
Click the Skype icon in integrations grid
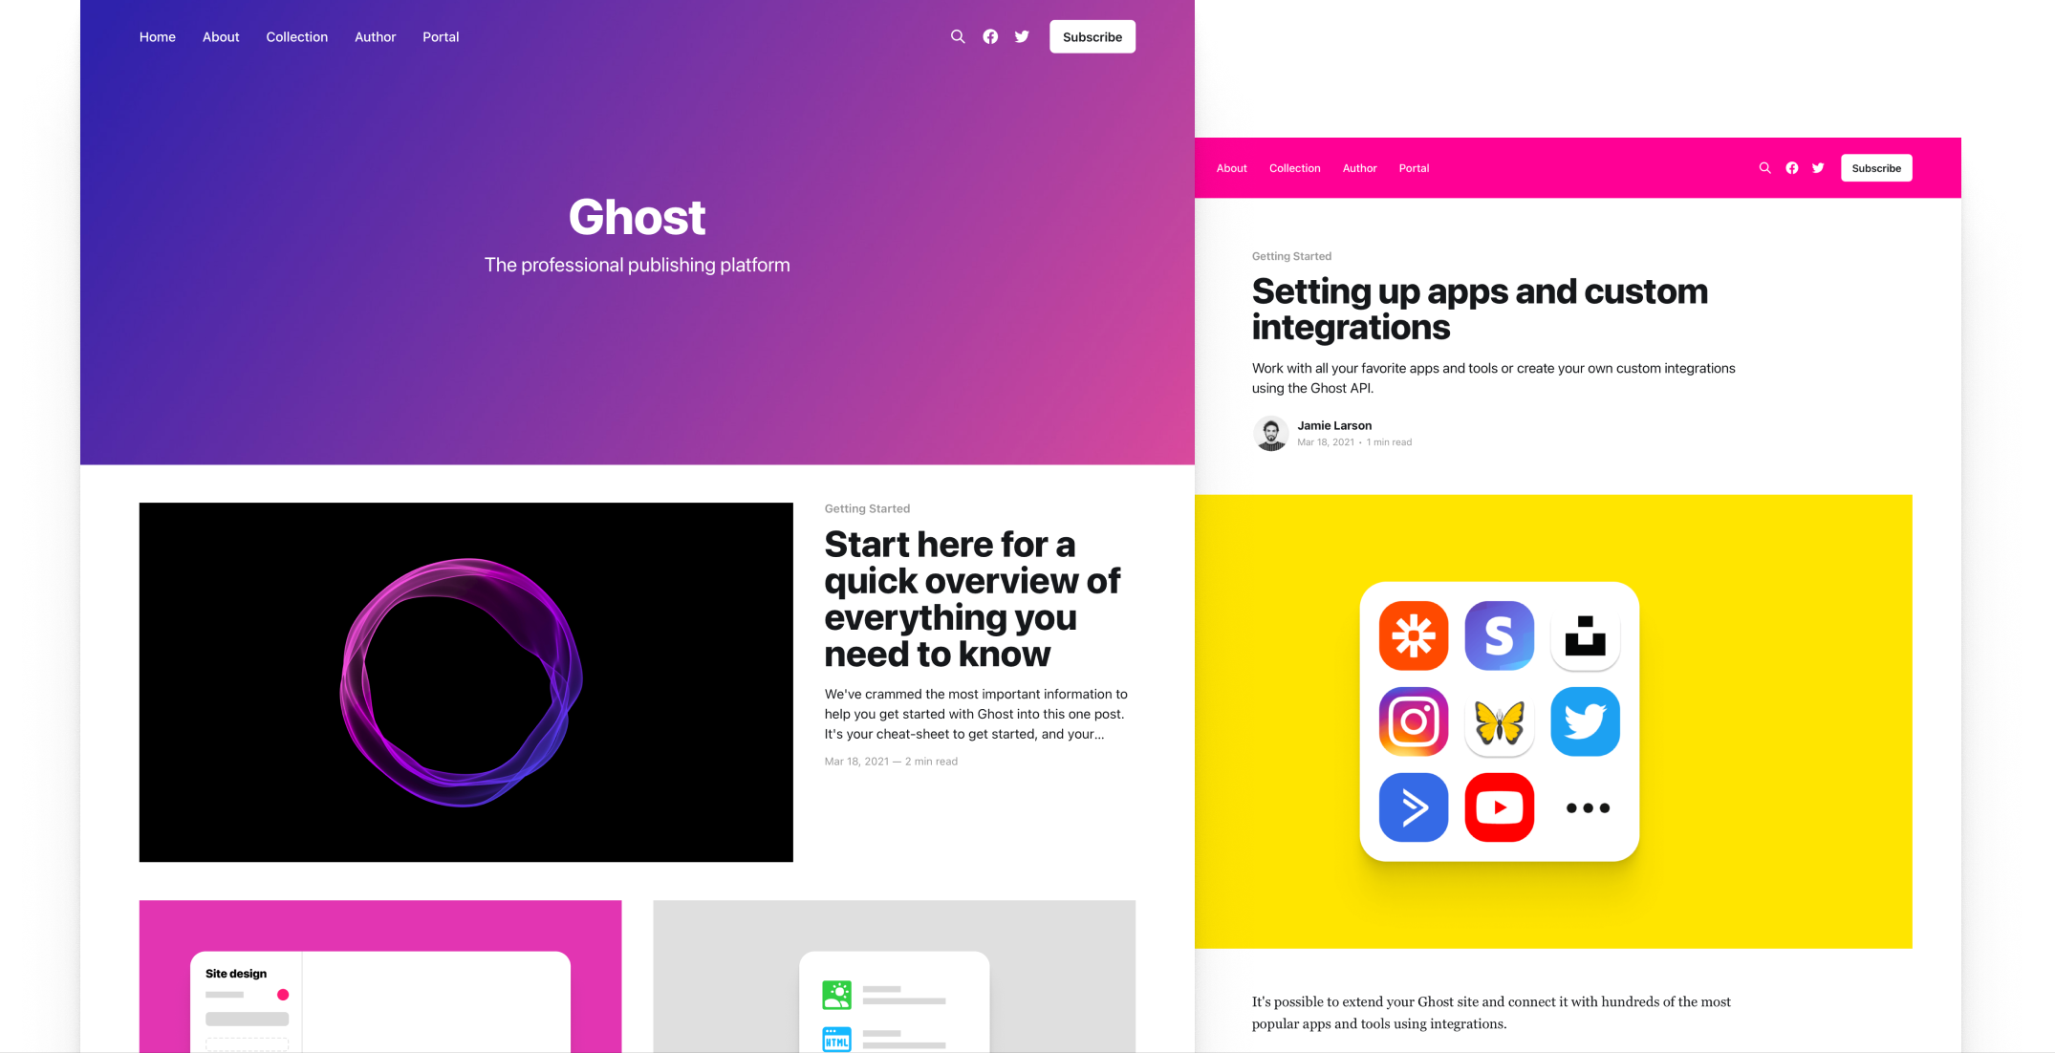(1496, 634)
